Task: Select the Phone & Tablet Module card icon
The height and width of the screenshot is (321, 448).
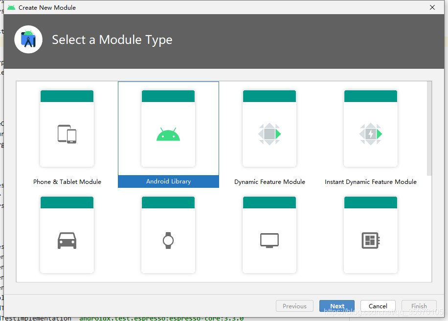Action: pos(67,134)
